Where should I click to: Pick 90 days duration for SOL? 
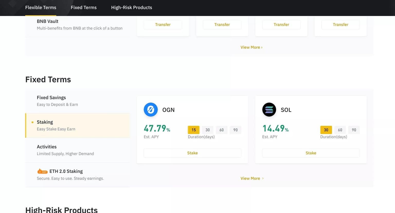tap(354, 130)
